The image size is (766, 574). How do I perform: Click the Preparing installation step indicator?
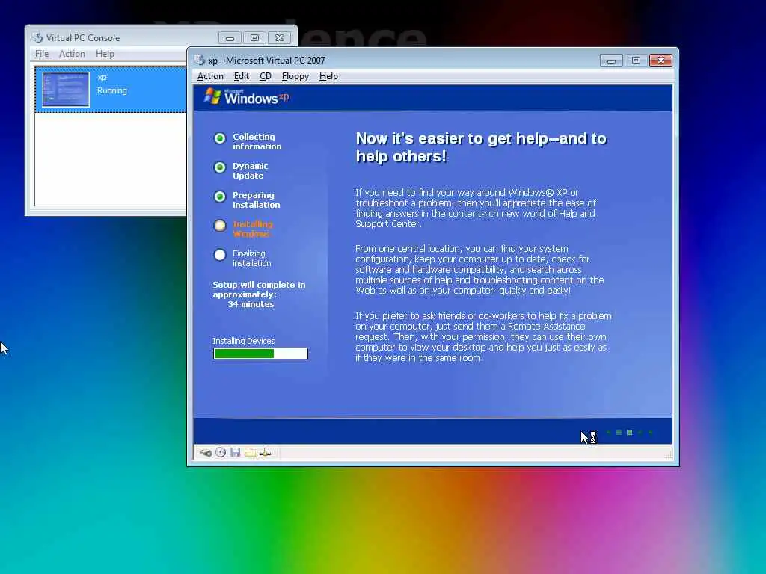tap(220, 197)
